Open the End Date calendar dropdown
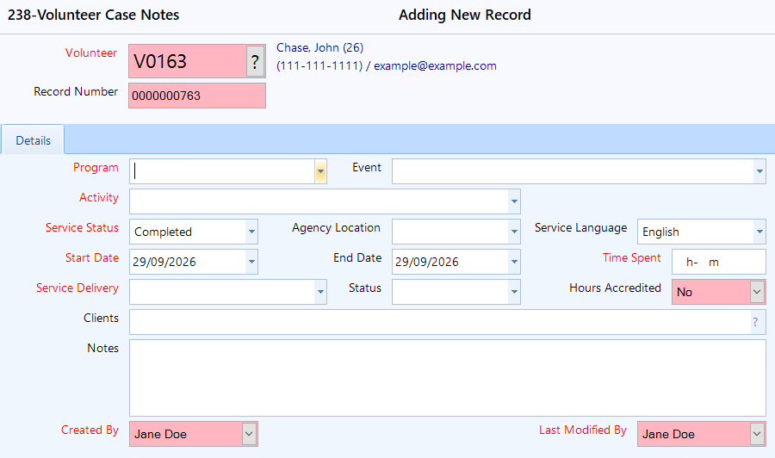 click(x=514, y=262)
